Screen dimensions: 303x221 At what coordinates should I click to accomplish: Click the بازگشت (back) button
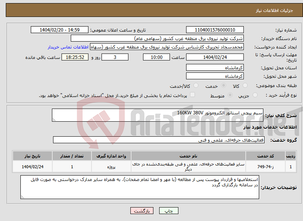[142, 211]
